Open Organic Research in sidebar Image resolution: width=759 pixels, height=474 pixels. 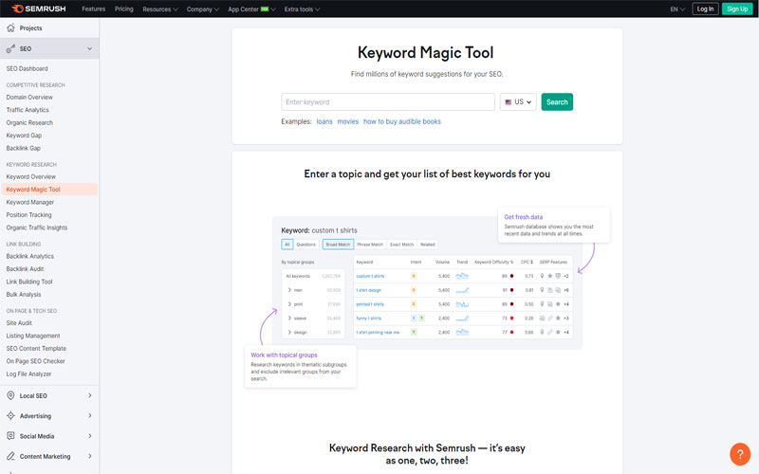click(29, 123)
